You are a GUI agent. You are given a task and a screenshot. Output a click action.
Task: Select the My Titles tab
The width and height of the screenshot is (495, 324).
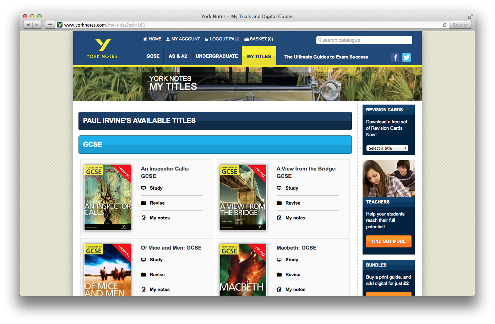[259, 56]
